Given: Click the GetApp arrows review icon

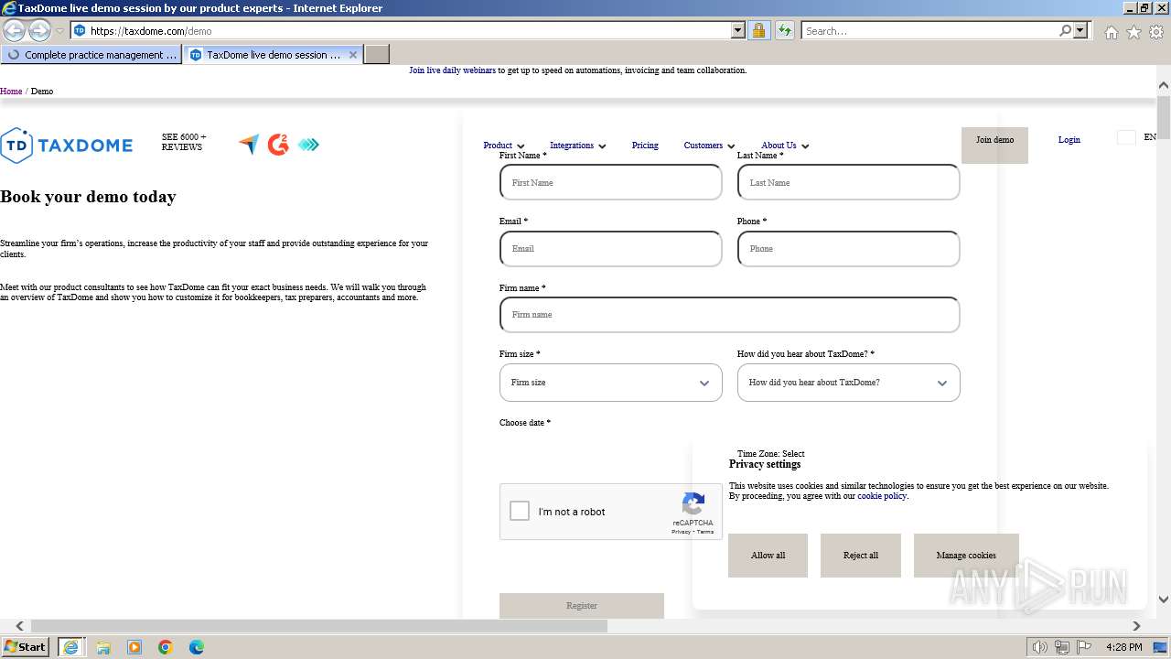Looking at the screenshot, I should coord(308,145).
